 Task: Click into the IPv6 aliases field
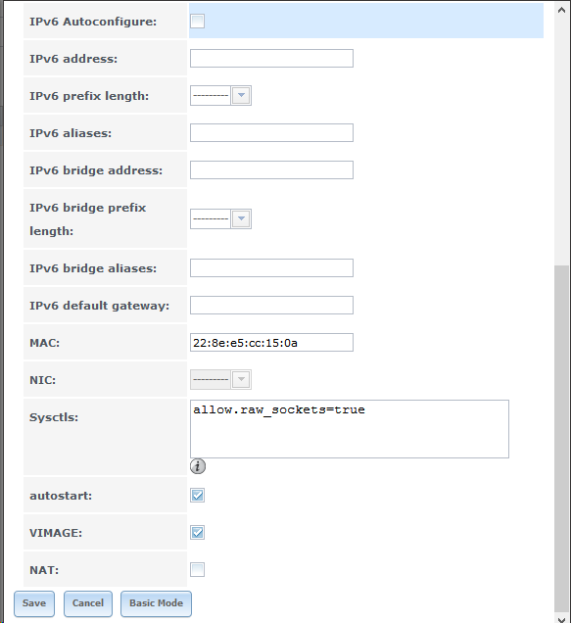click(271, 132)
